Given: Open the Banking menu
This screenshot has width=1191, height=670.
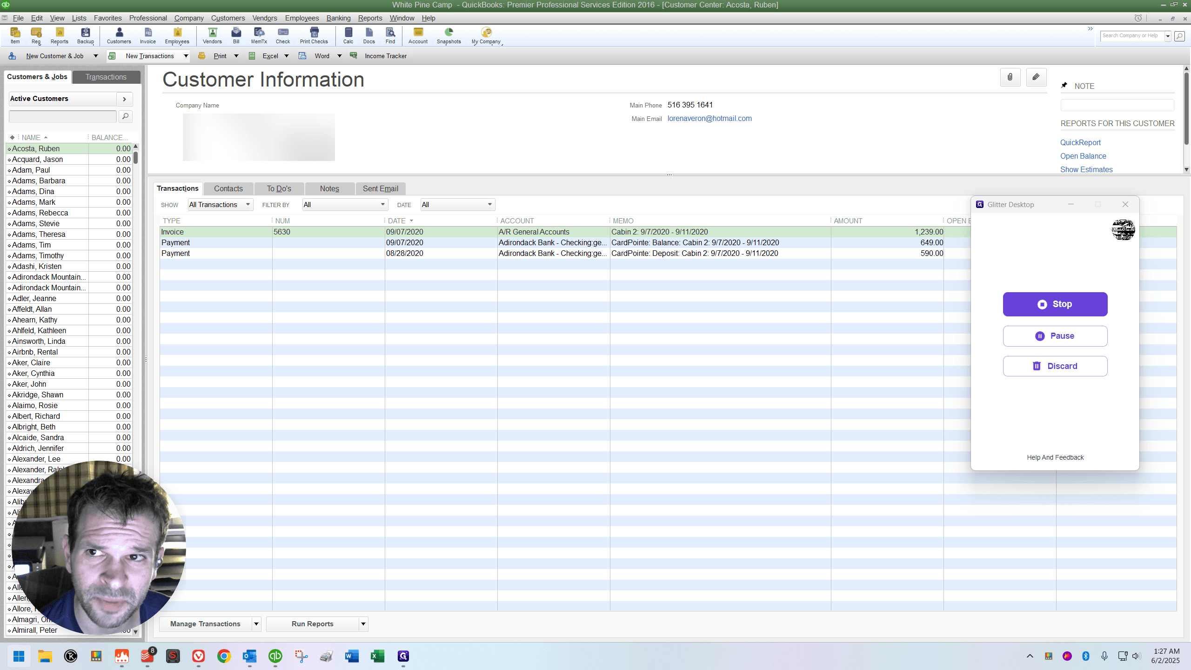Looking at the screenshot, I should click(338, 18).
